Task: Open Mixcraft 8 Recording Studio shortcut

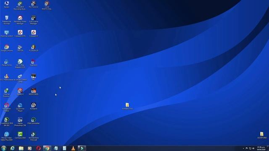Action: [20, 5]
